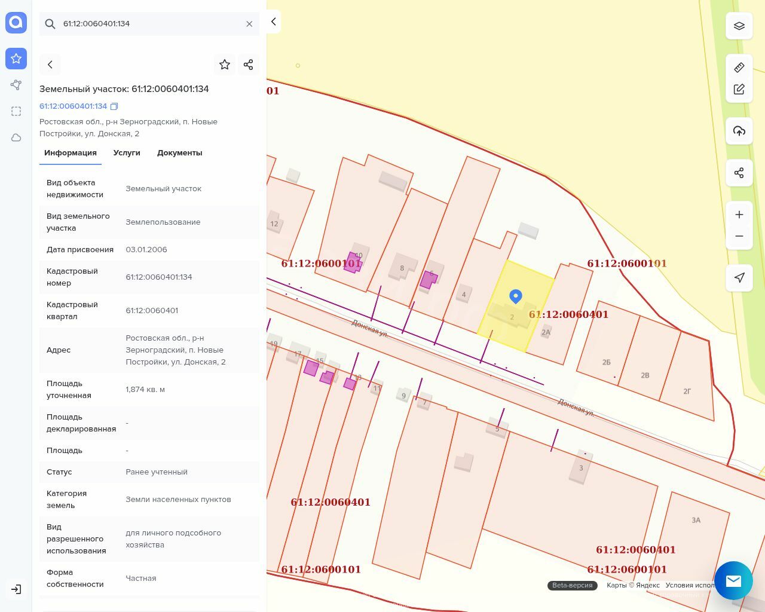Go back from parcel details
Screen dimensions: 765x612
(50, 65)
